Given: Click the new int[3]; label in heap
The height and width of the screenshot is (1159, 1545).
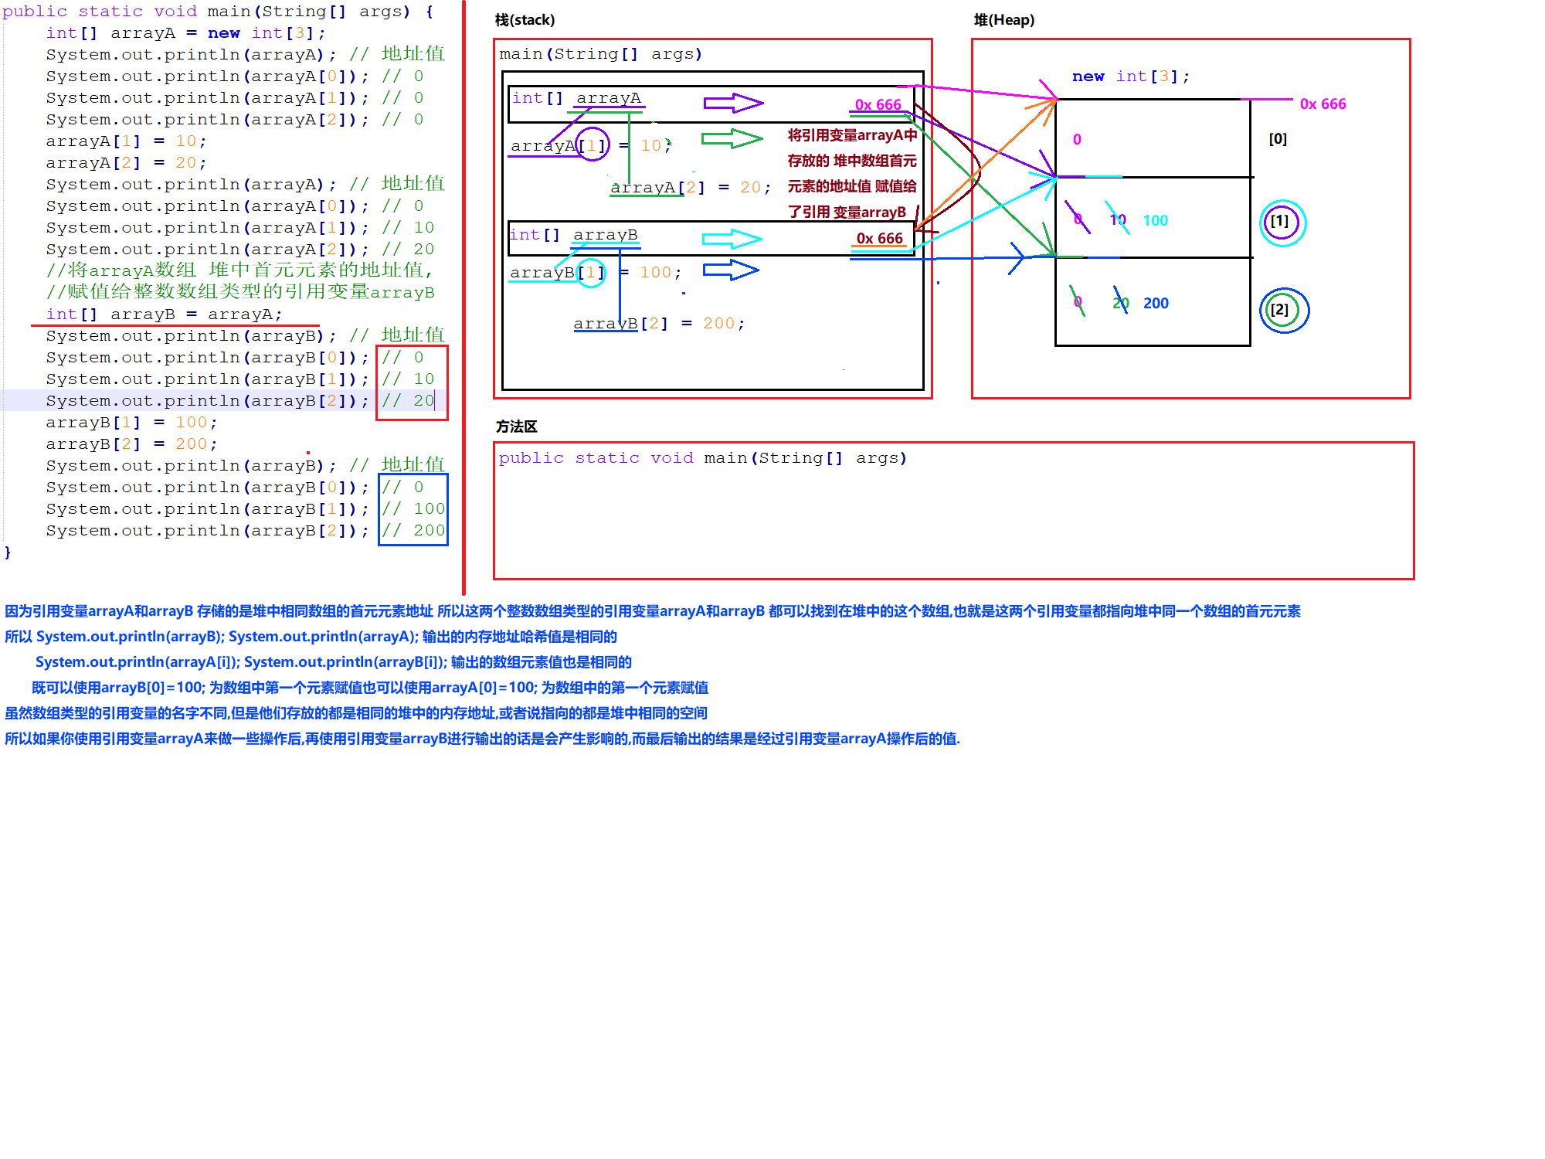Looking at the screenshot, I should pos(1130,76).
